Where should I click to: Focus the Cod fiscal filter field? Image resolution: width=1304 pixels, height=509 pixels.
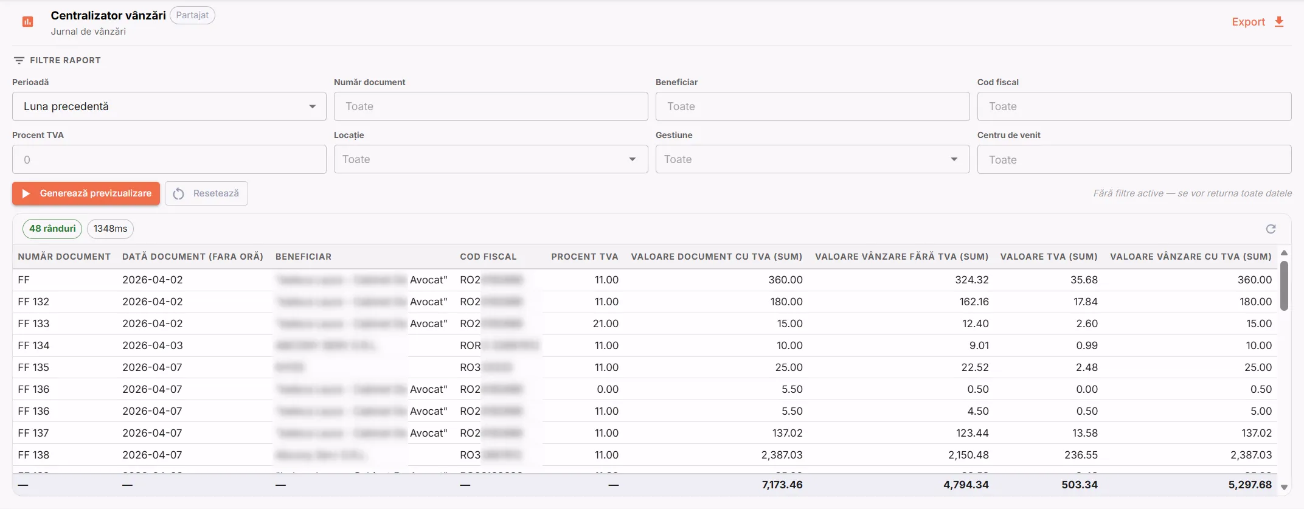click(1134, 106)
